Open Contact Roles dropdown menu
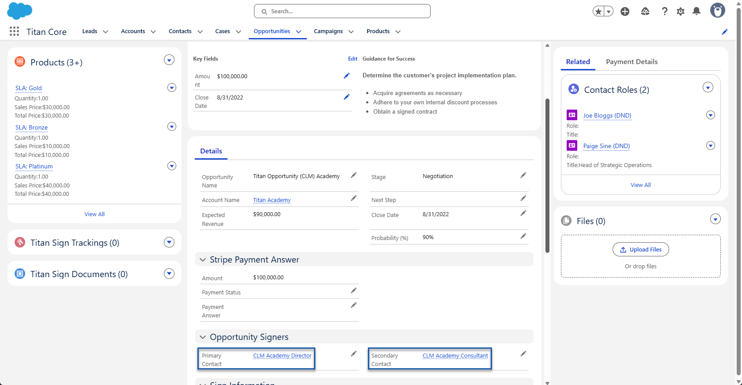The image size is (742, 385). coord(708,88)
